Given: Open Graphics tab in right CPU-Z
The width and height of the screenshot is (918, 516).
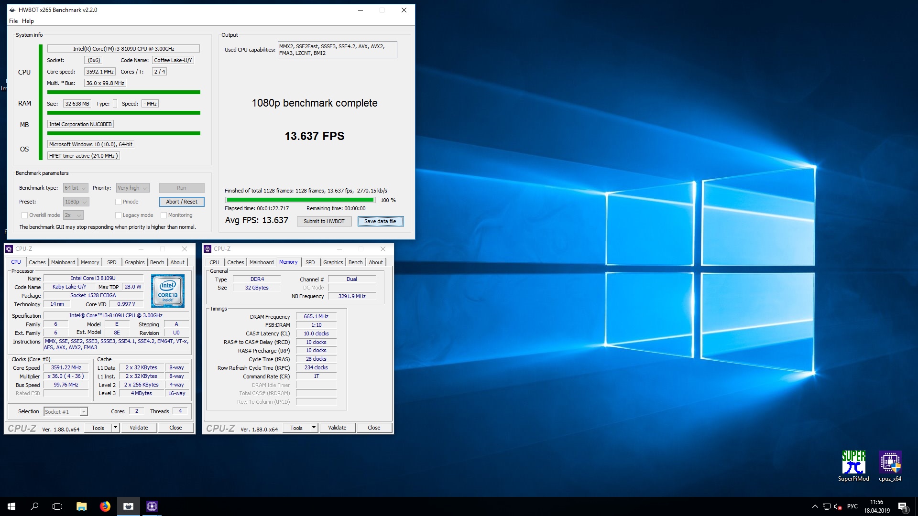Looking at the screenshot, I should pyautogui.click(x=333, y=262).
